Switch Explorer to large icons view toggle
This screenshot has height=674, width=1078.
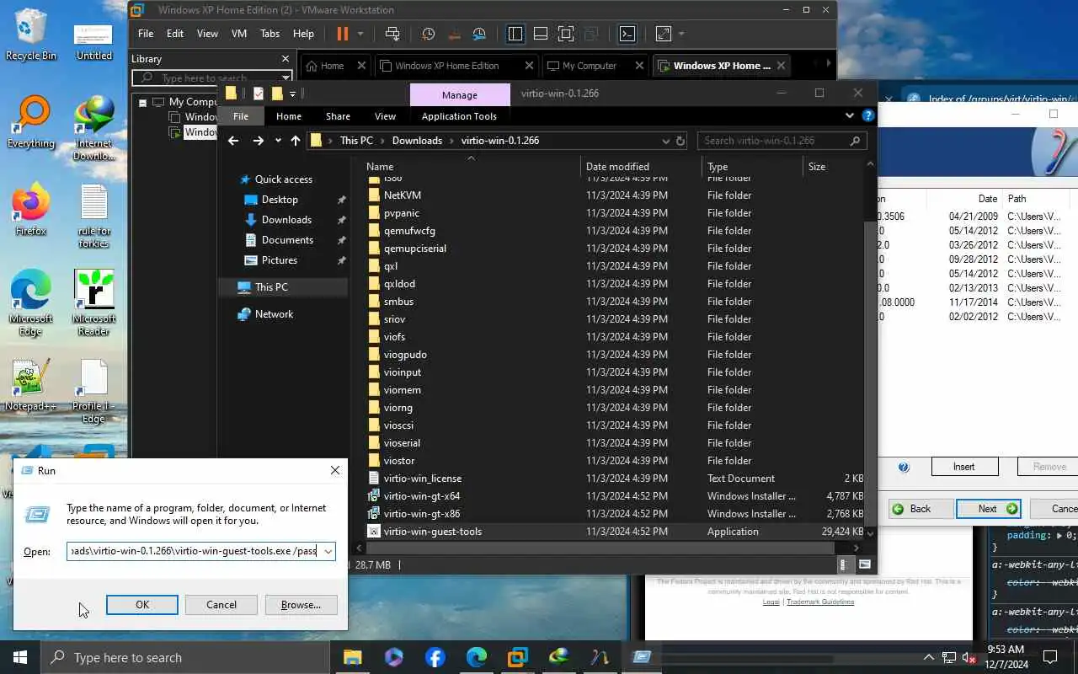click(x=864, y=564)
